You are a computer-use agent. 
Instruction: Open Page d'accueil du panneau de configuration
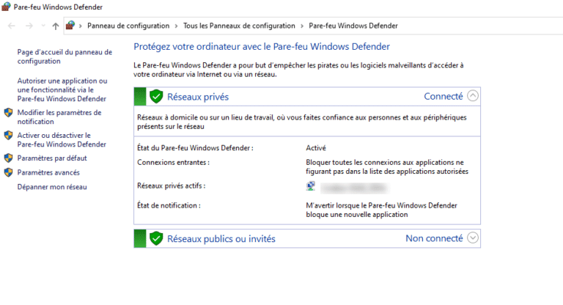tap(65, 56)
